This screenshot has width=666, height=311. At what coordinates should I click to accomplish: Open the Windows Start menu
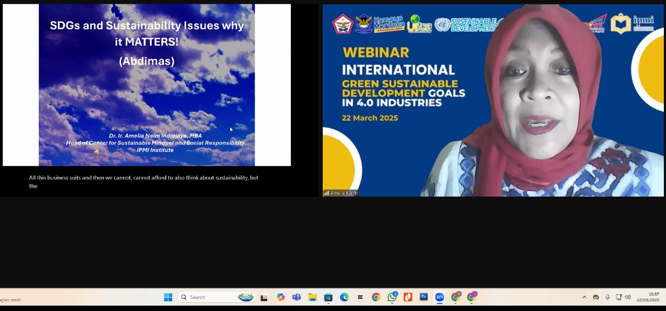(168, 297)
